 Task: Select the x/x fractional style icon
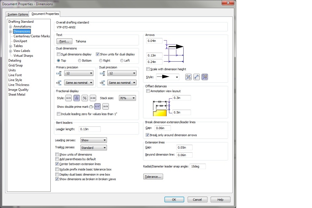(x=69, y=98)
